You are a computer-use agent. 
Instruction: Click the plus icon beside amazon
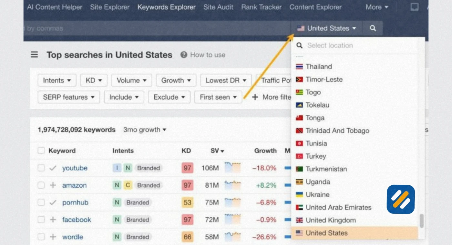pos(53,185)
